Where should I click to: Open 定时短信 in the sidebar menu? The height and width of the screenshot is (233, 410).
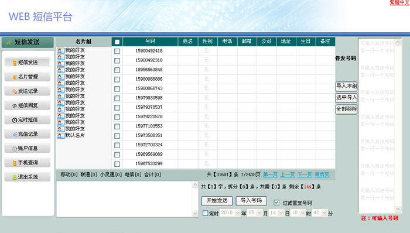tap(27, 120)
